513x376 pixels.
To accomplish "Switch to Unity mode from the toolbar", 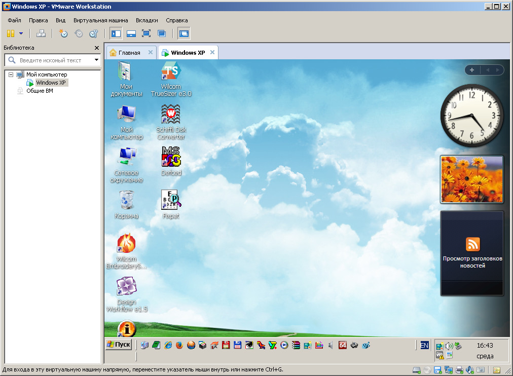I will point(162,33).
